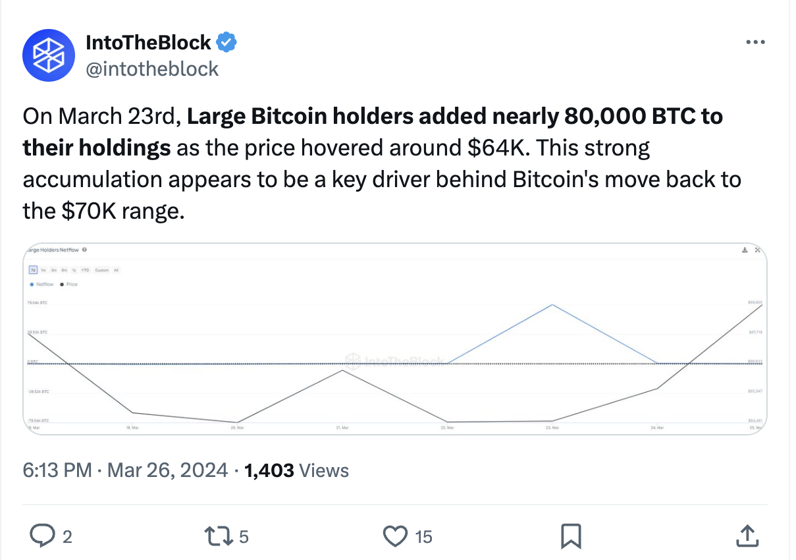Click the reply speech bubble icon
The image size is (796, 560).
[42, 536]
